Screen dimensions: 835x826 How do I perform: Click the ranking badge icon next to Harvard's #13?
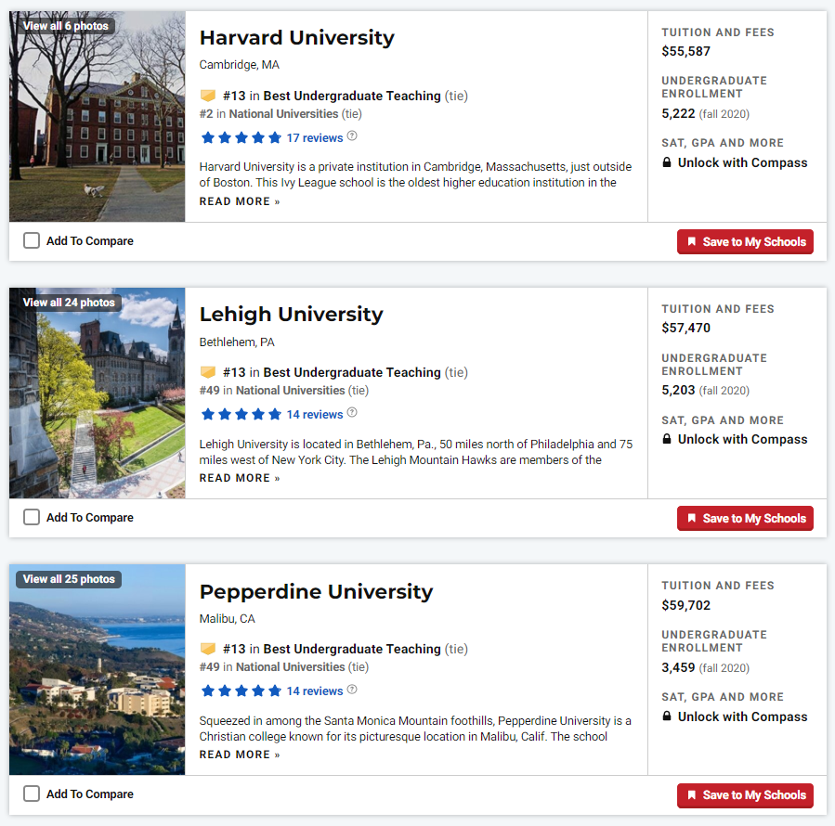208,96
